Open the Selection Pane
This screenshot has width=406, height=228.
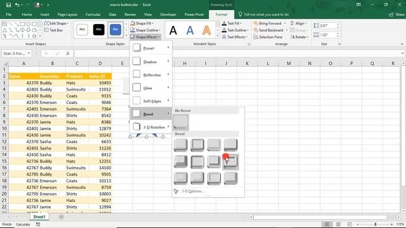(268, 37)
